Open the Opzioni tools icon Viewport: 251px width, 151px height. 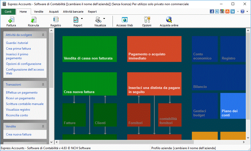coord(147,20)
